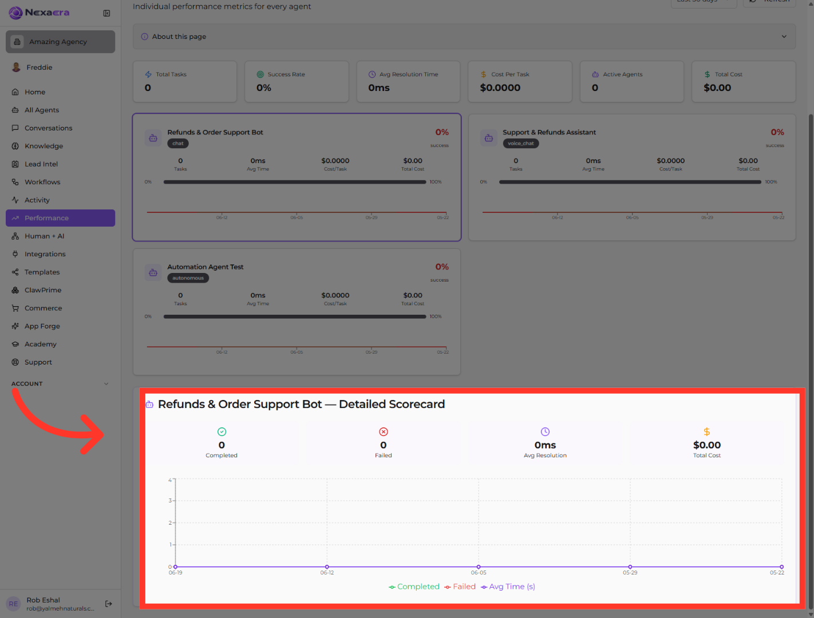The width and height of the screenshot is (814, 618).
Task: Click the autonomous tag on Automation Agent Test
Action: 188,278
